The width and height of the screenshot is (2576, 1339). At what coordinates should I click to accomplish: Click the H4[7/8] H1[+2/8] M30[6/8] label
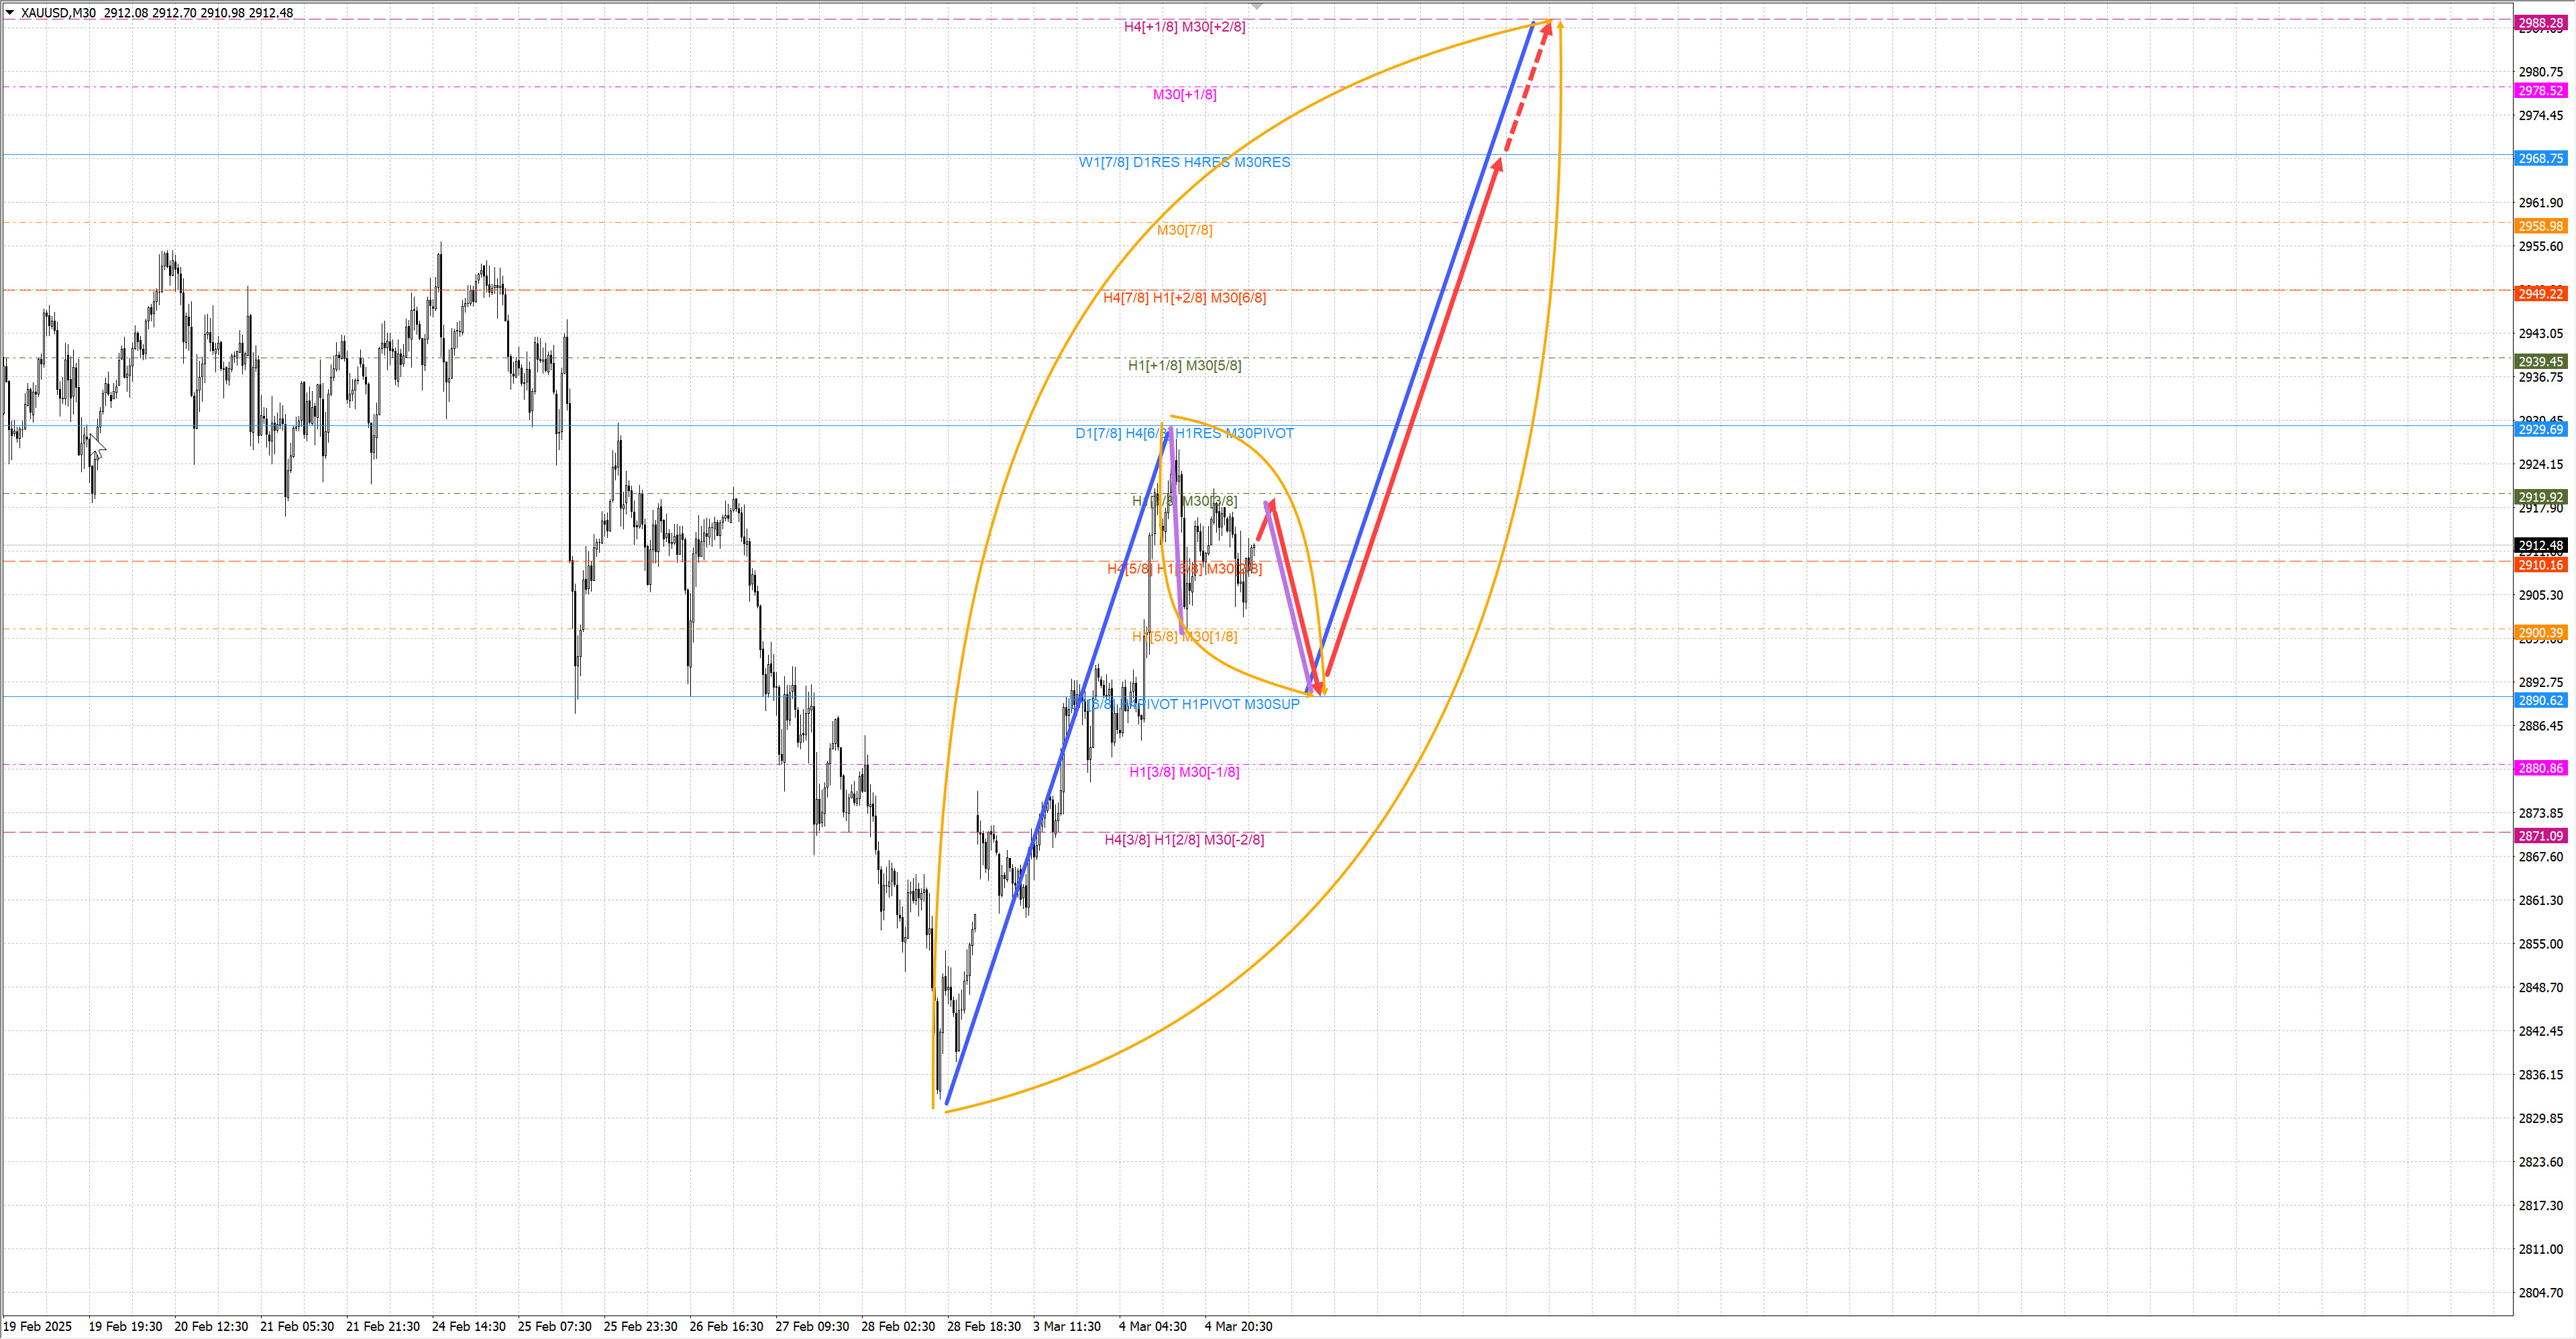pyautogui.click(x=1184, y=298)
